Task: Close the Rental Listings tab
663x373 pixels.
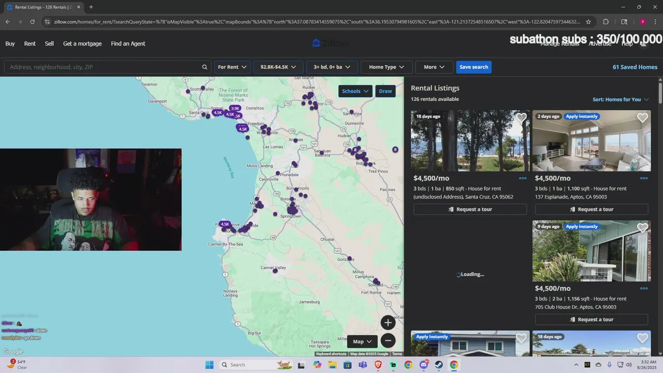Action: pyautogui.click(x=78, y=7)
